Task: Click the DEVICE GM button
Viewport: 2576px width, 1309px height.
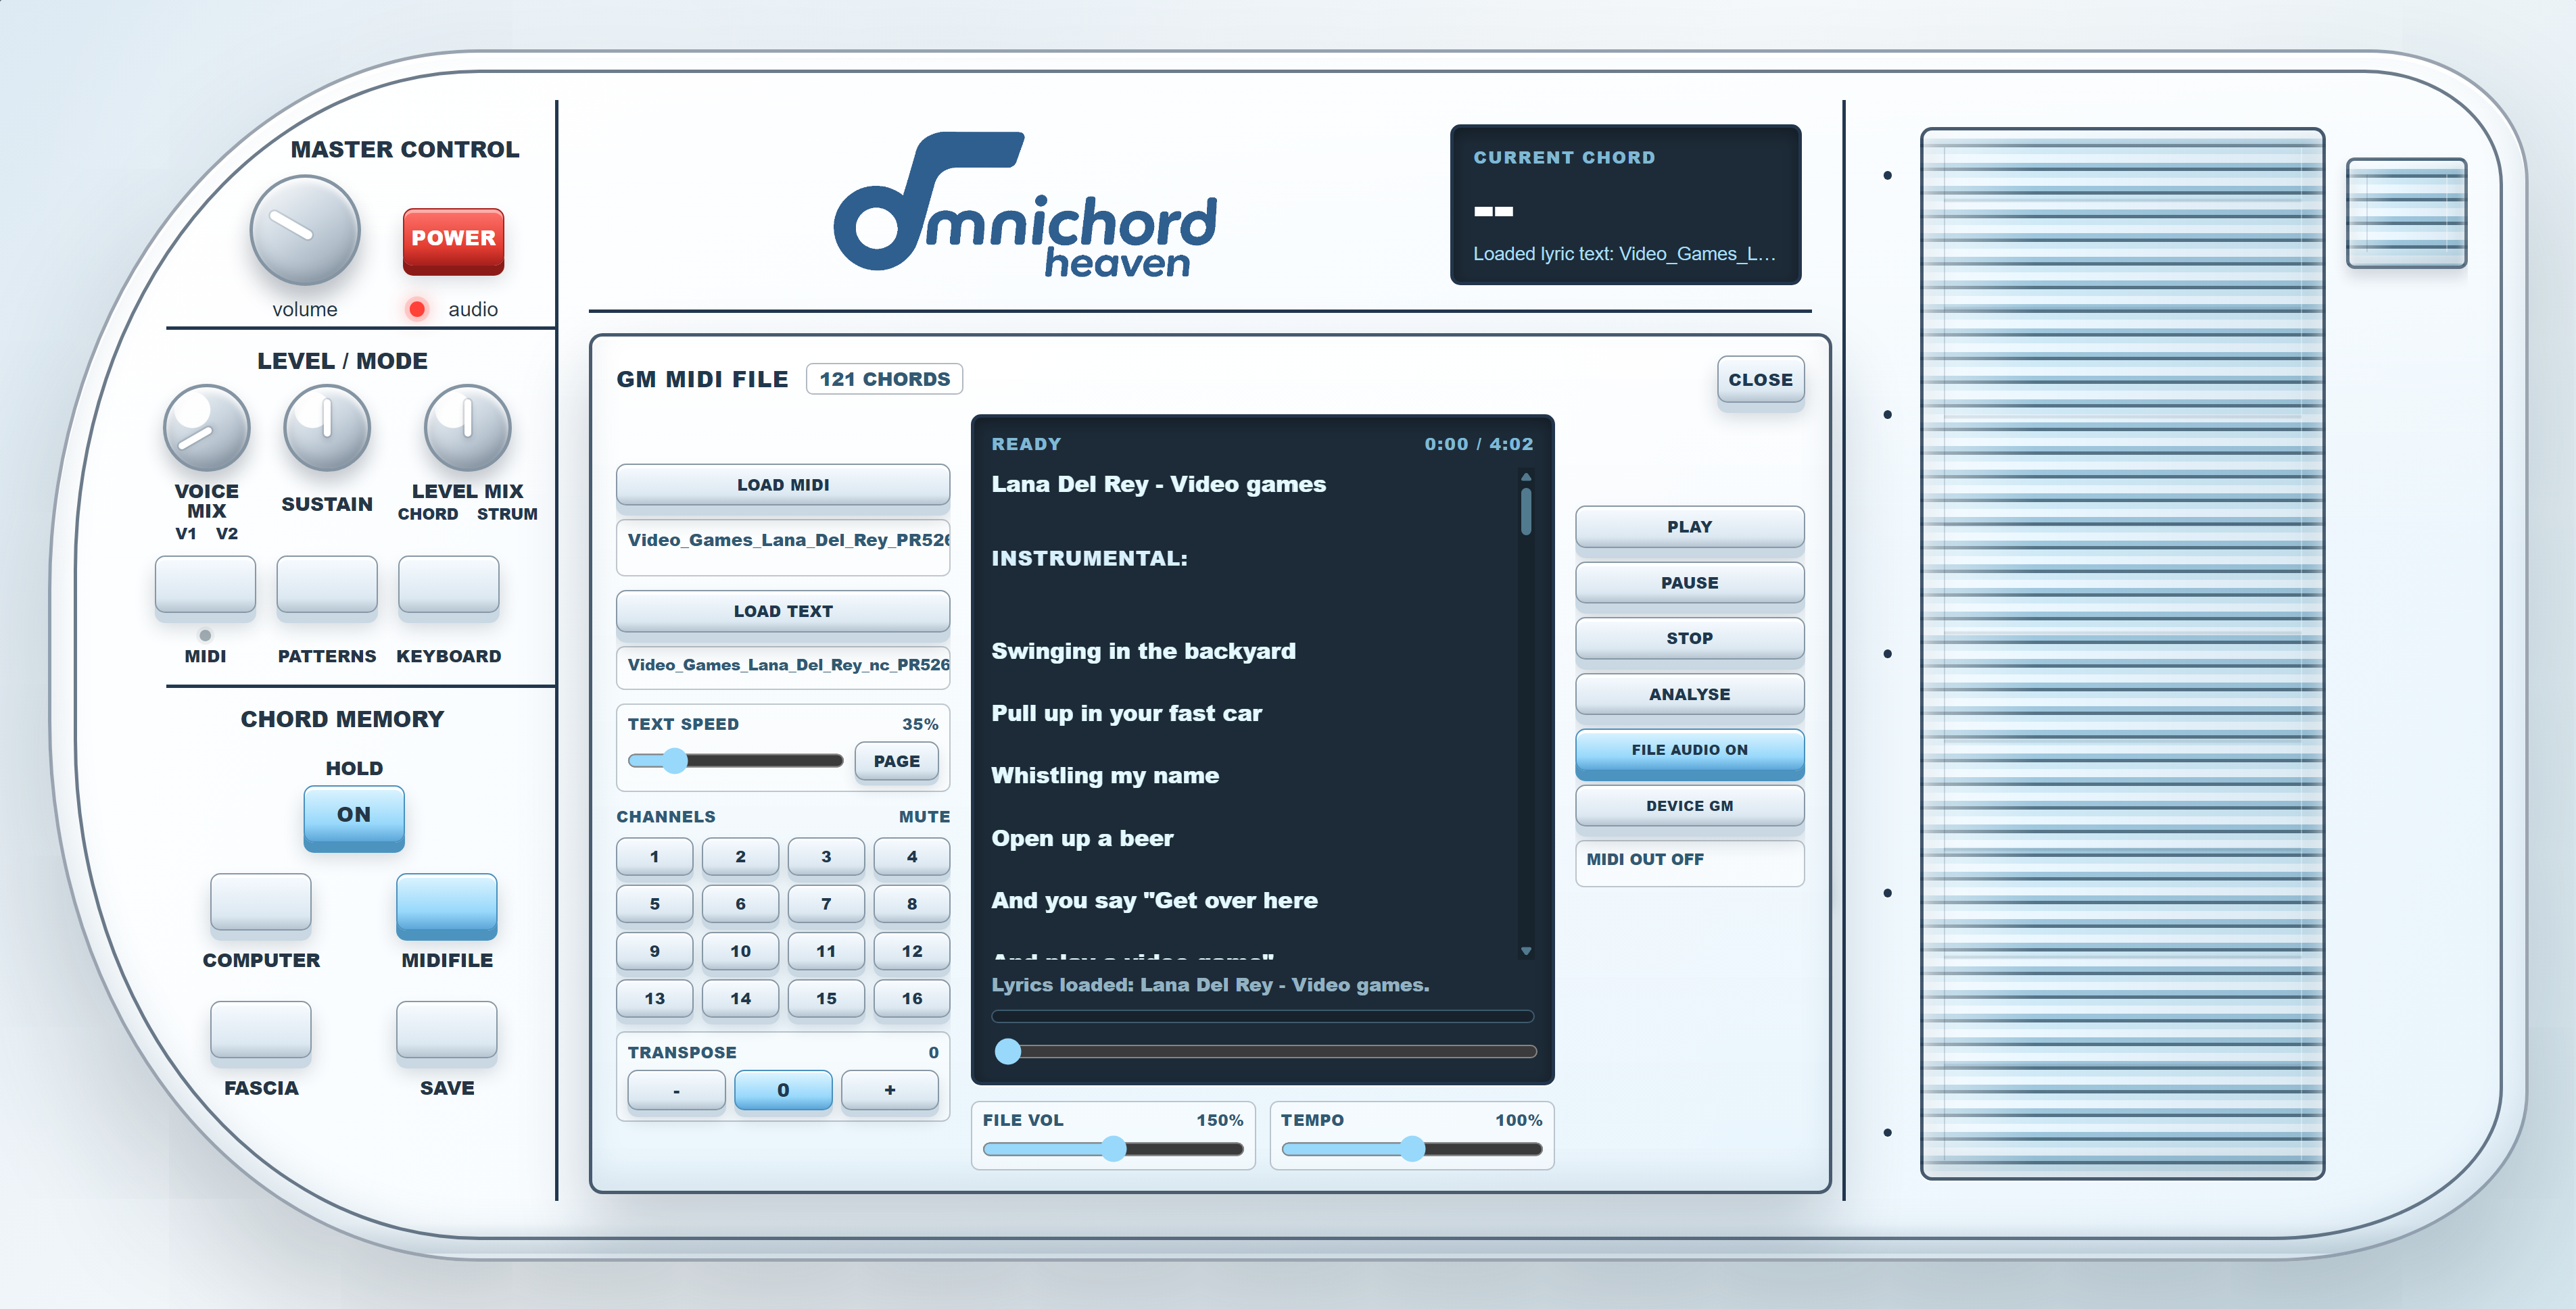Action: [x=1689, y=806]
